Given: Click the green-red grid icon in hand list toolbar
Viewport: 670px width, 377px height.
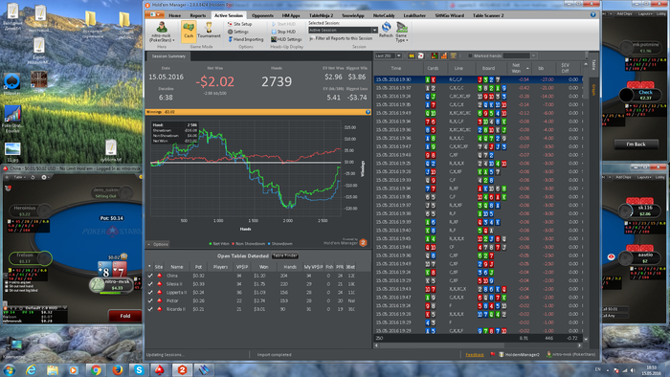Looking at the screenshot, I should click(435, 55).
